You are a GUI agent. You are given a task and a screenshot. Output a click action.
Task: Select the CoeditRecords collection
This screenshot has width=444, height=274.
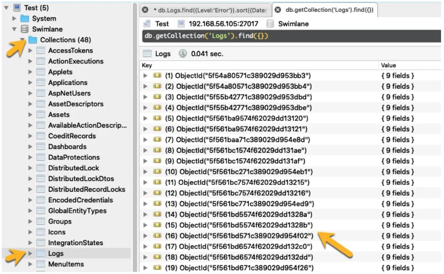[x=72, y=136]
